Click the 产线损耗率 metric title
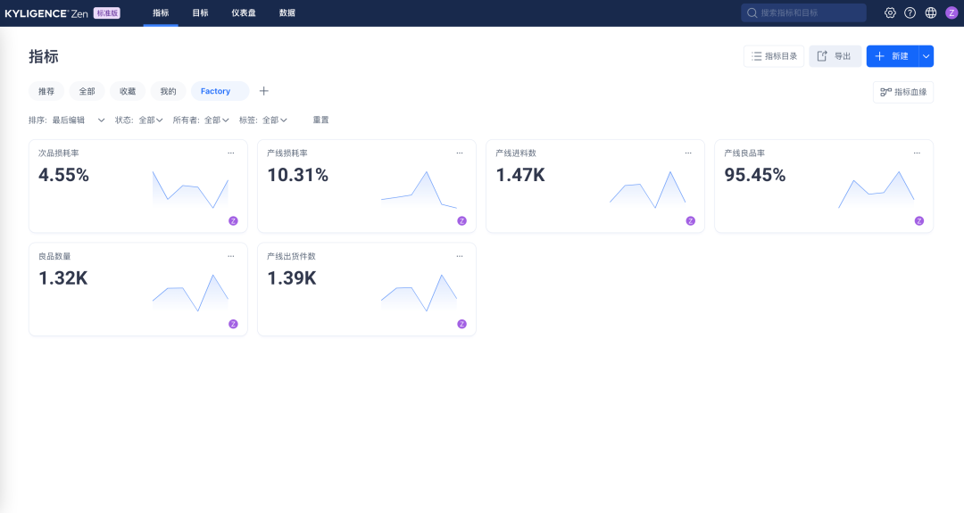The image size is (964, 513). pyautogui.click(x=287, y=153)
